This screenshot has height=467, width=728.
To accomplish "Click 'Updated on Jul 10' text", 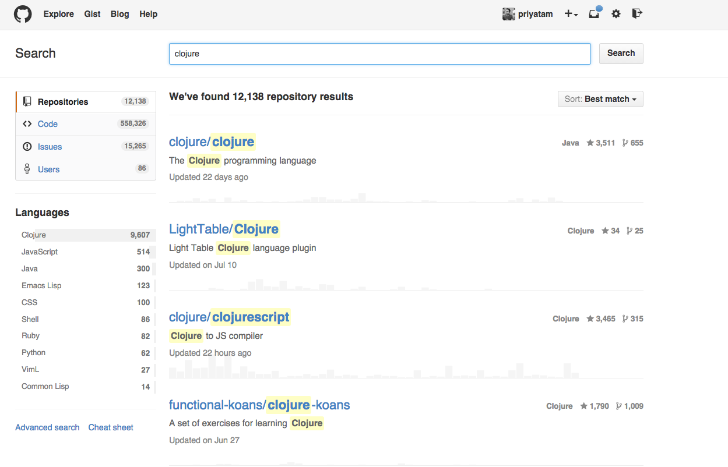I will click(x=203, y=265).
